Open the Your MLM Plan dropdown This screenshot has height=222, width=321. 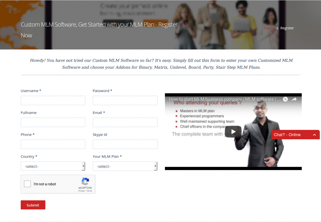125,166
